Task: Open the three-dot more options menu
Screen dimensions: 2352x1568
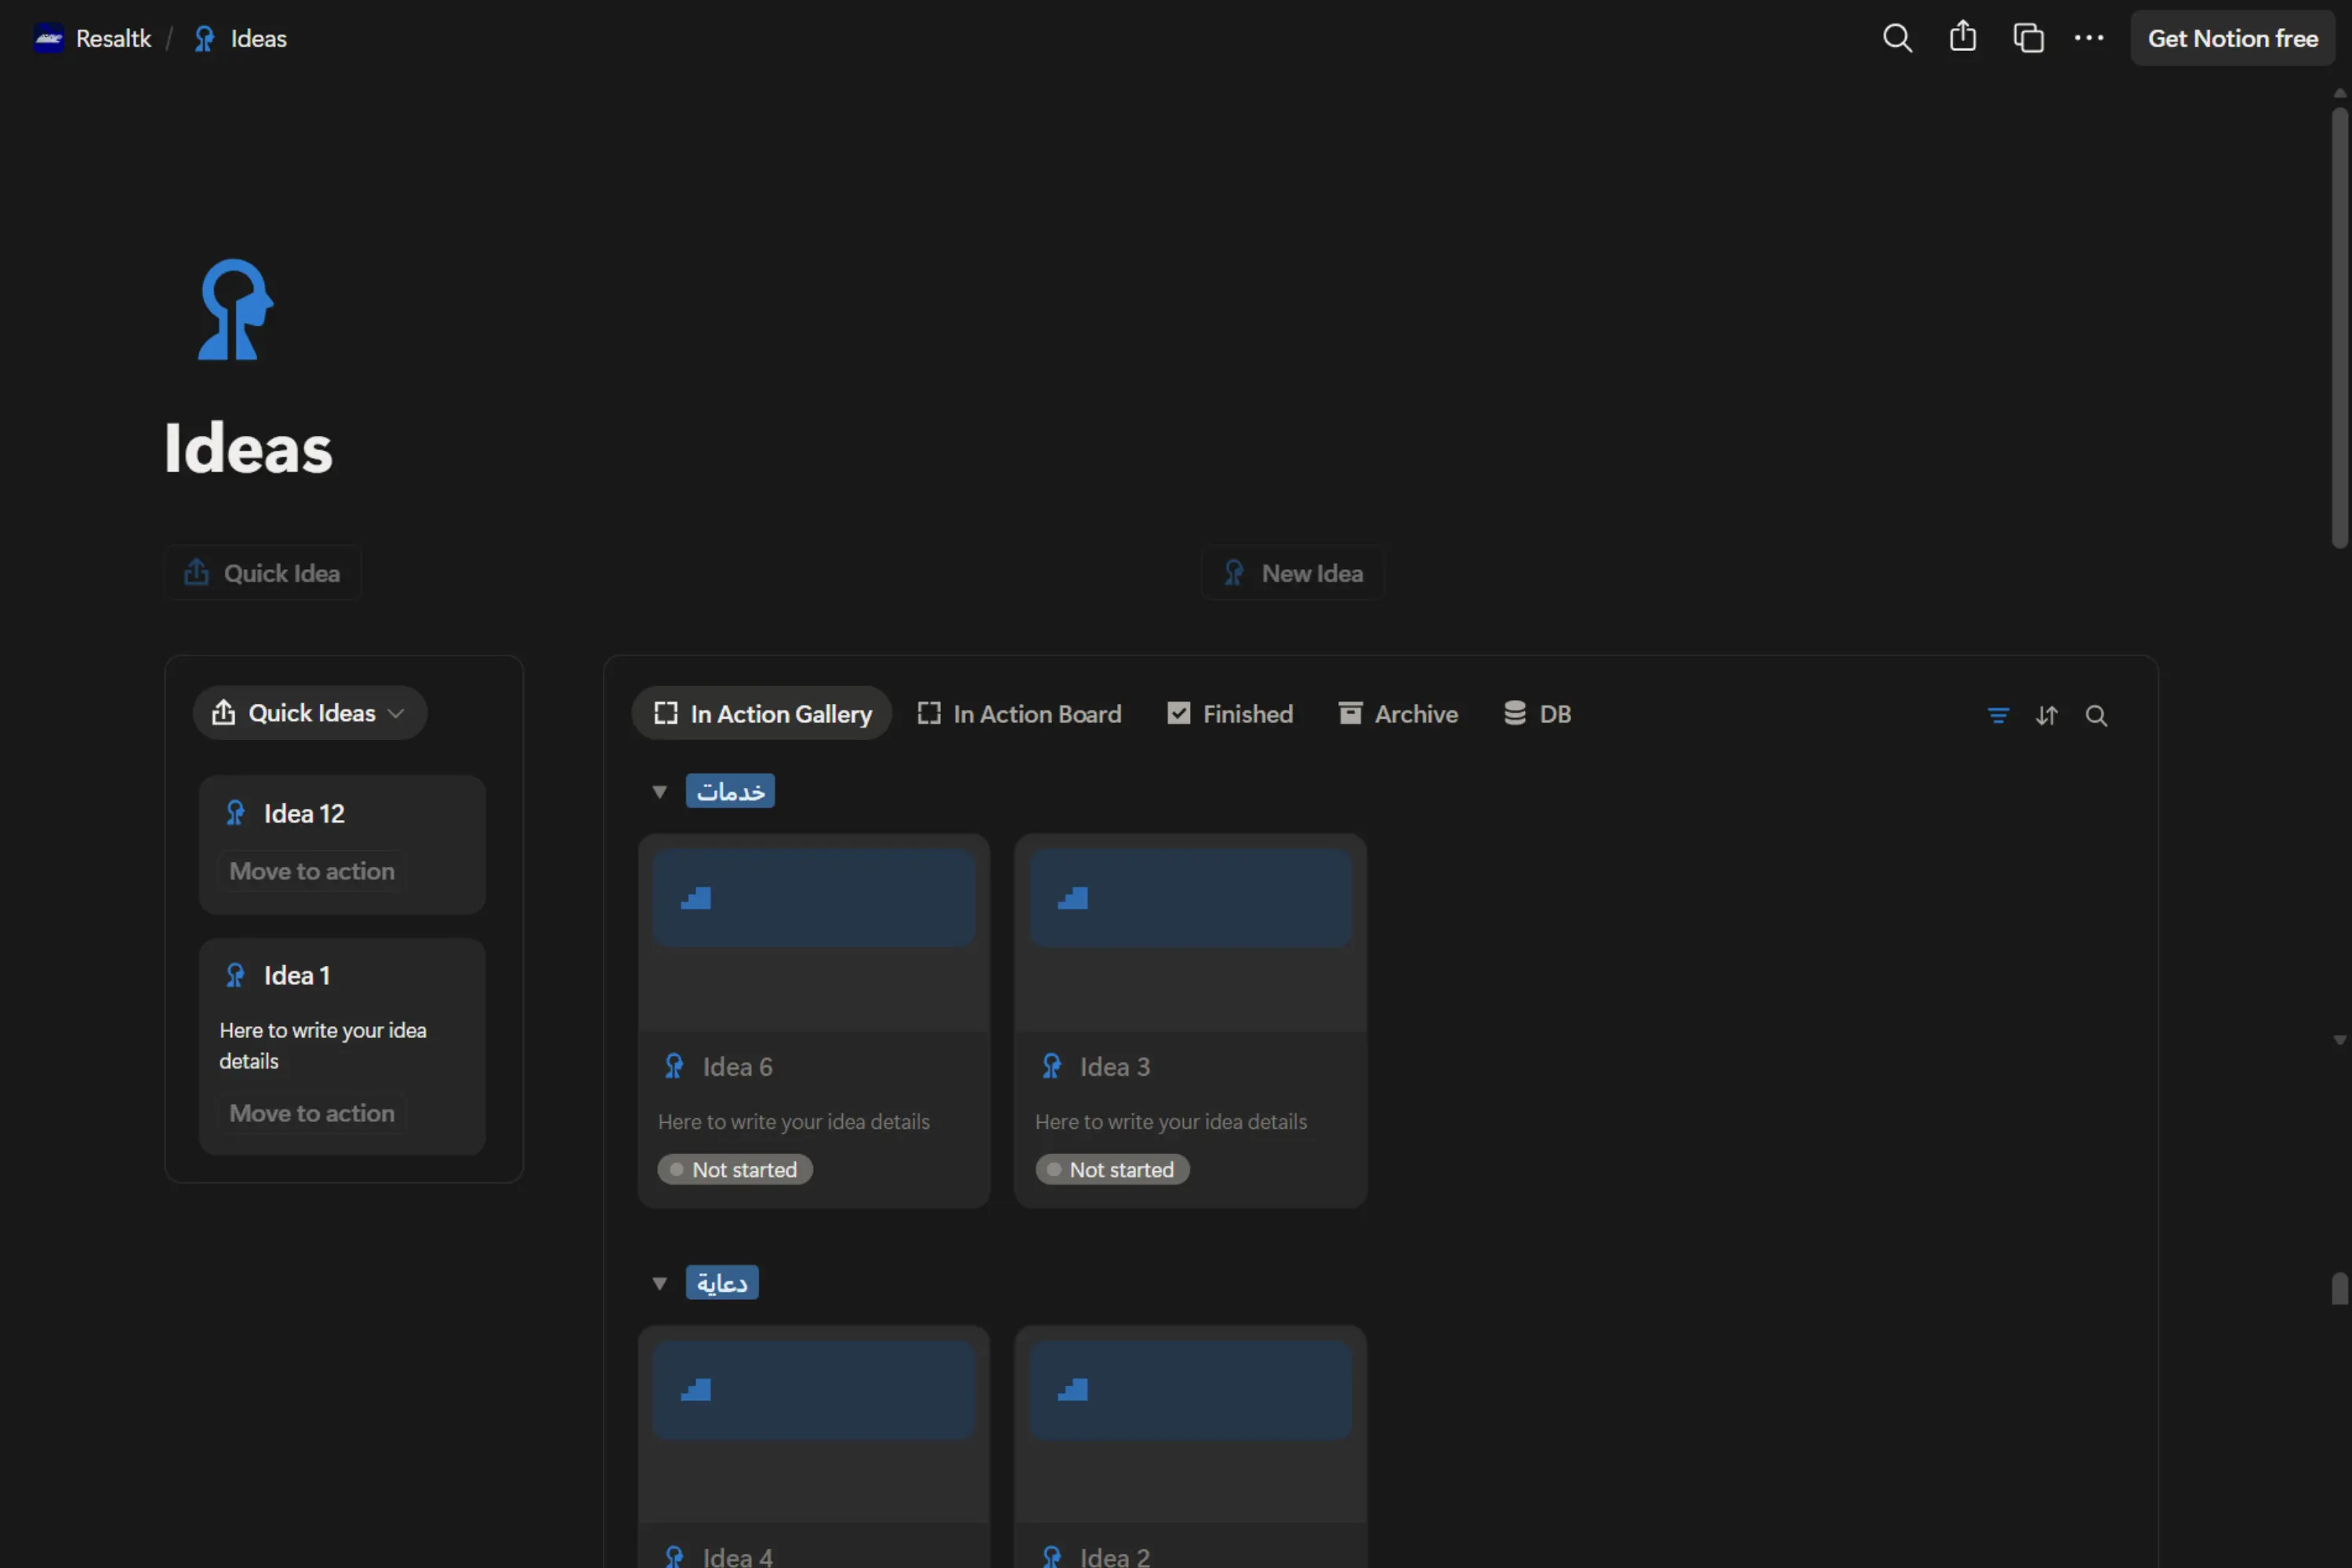Action: tap(2088, 38)
